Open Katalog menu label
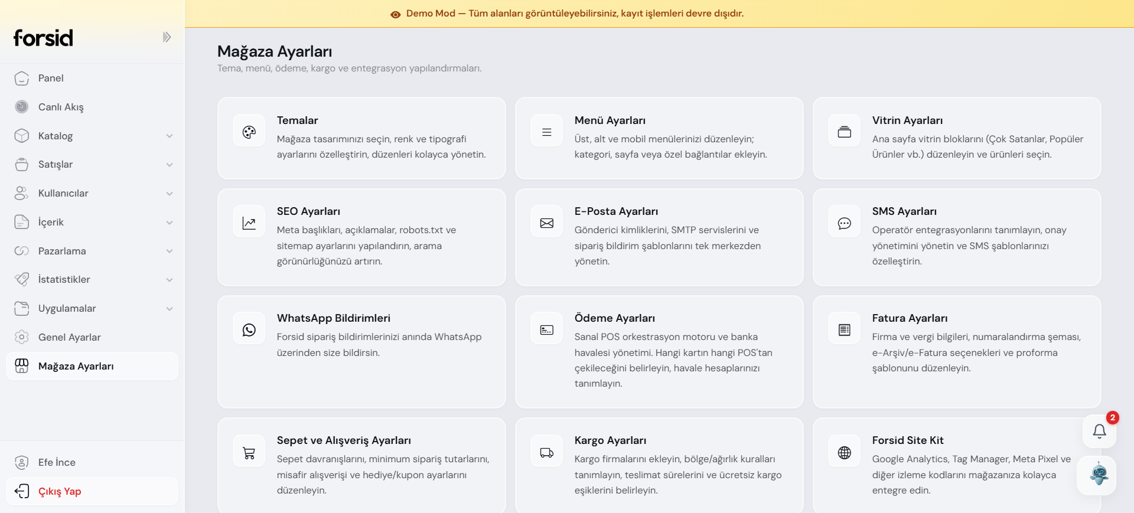 coord(56,136)
